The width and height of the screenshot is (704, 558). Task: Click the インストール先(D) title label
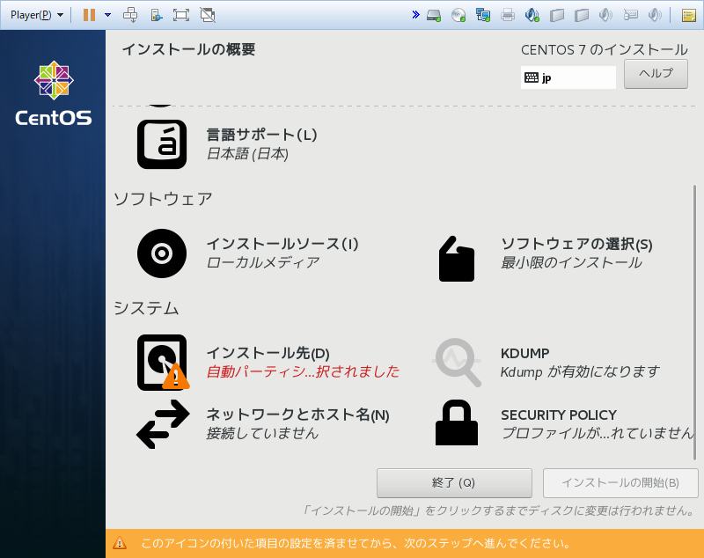click(x=268, y=353)
